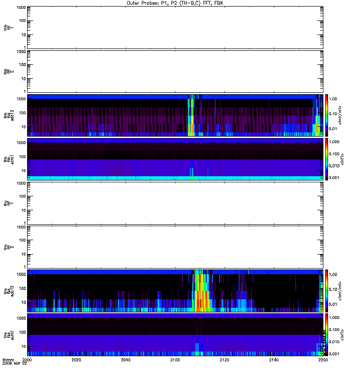
Task: Click the 100 tick label of thc fff 1 panel
Action: 22,196
